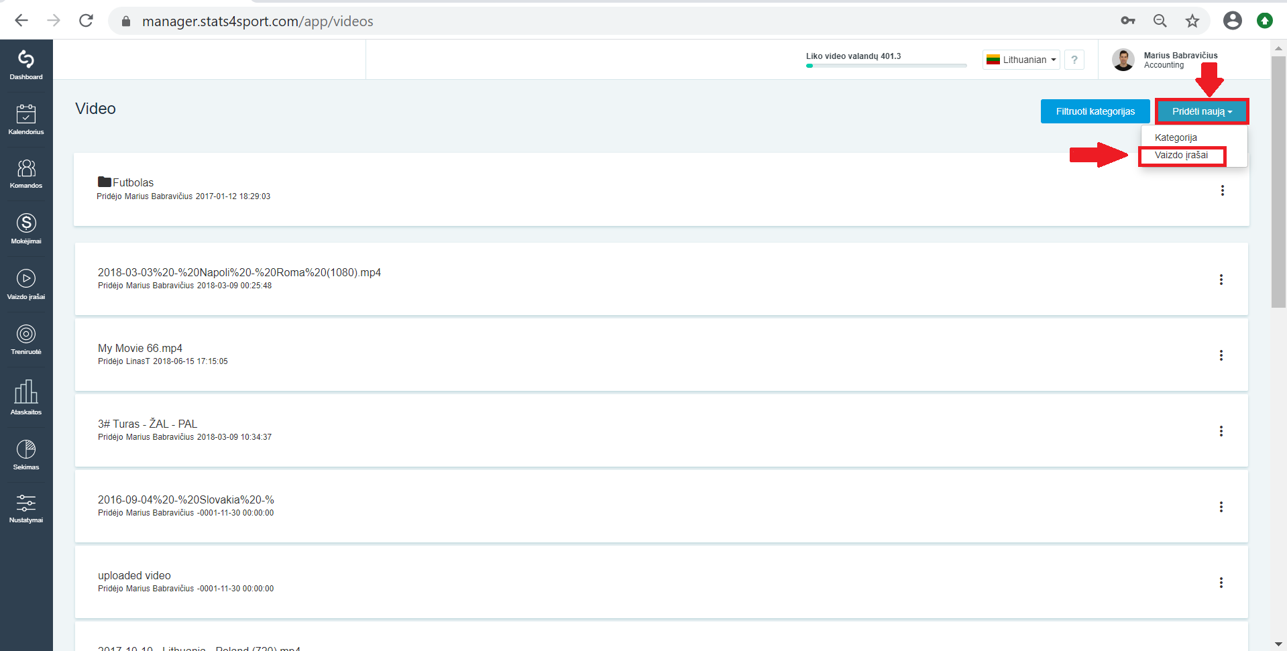Bookmark this page with star icon
Screen dimensions: 1287x651
point(1192,21)
